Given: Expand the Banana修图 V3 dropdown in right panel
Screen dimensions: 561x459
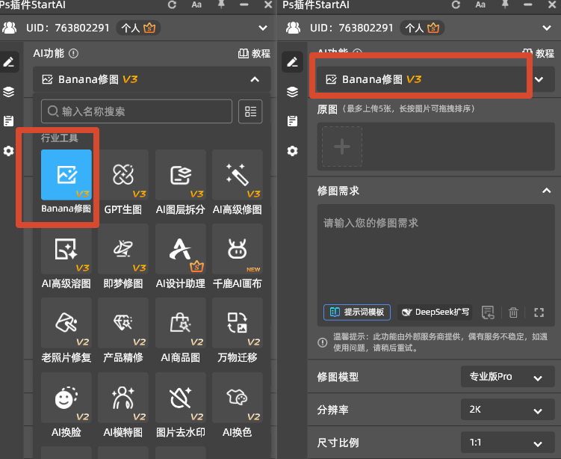Looking at the screenshot, I should 539,79.
